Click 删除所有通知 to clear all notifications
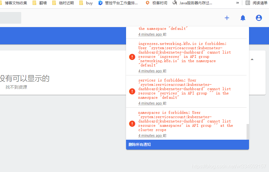The width and height of the screenshot is (269, 172). click(187, 145)
